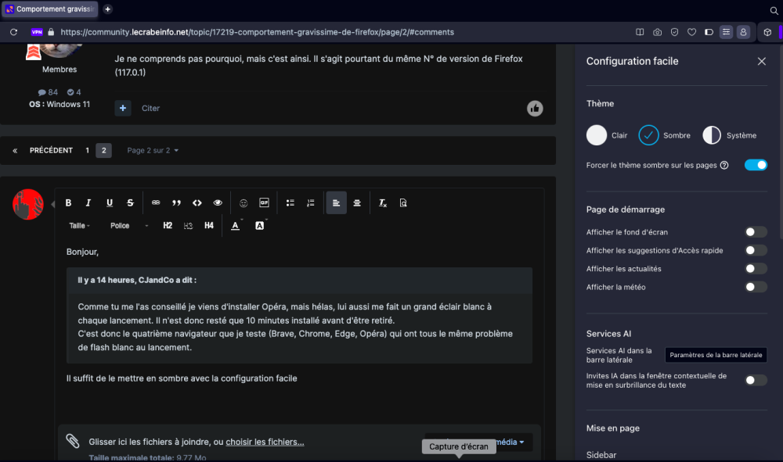Image resolution: width=783 pixels, height=462 pixels.
Task: Select the 'Clair' theme option
Action: pyautogui.click(x=595, y=134)
